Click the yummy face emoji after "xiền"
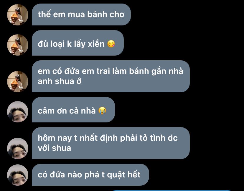 tap(111, 44)
